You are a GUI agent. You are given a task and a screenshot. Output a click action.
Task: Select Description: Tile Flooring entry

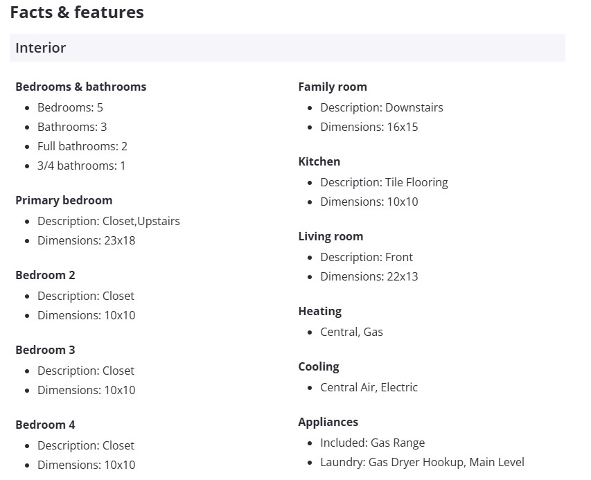click(x=384, y=182)
